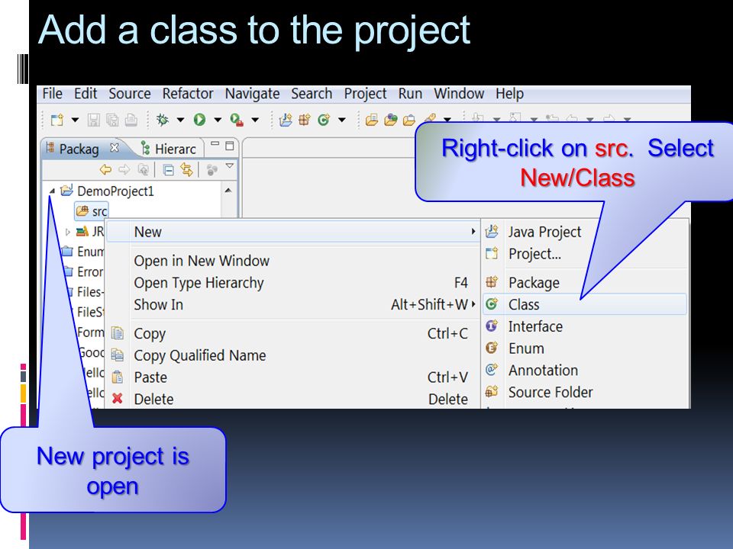Open the Source menu

click(x=130, y=93)
